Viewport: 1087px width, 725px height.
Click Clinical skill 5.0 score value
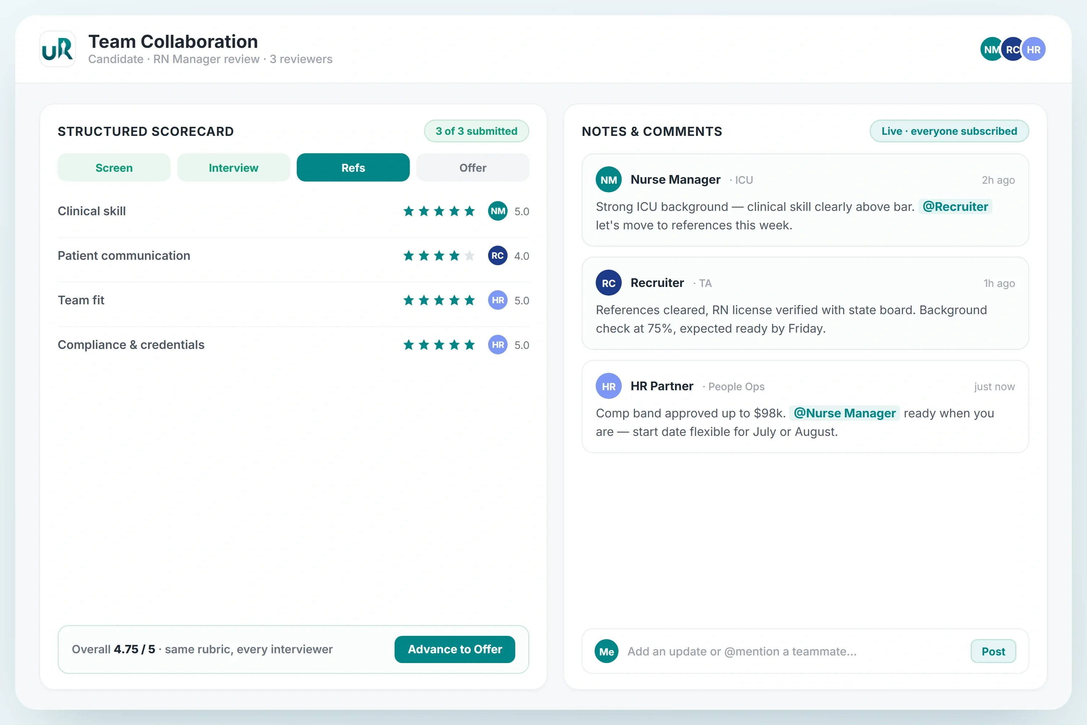521,211
